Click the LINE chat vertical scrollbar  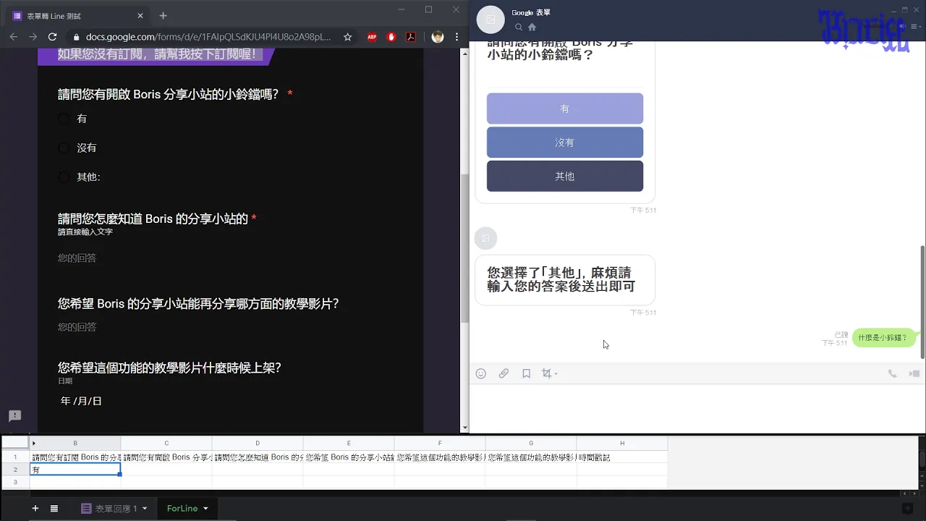point(922,301)
